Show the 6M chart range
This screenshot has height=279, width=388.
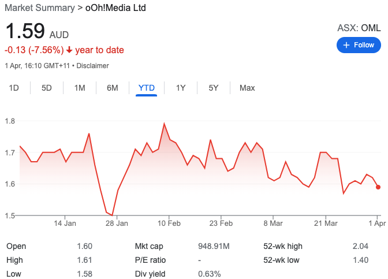click(113, 88)
